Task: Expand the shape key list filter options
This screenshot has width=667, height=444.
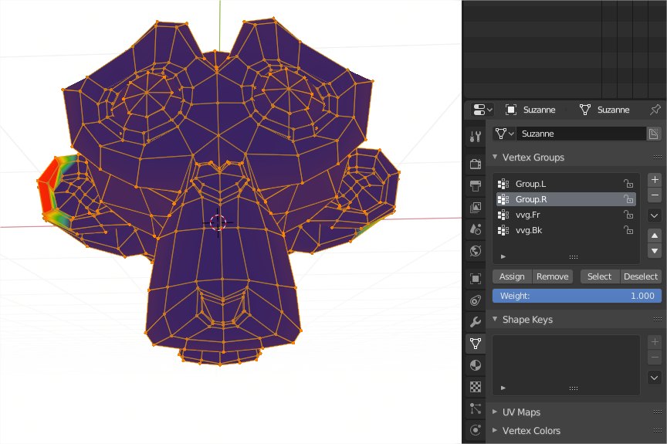Action: point(503,388)
